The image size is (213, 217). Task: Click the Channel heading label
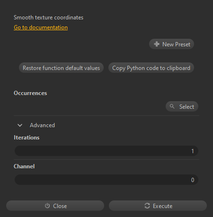click(24, 166)
